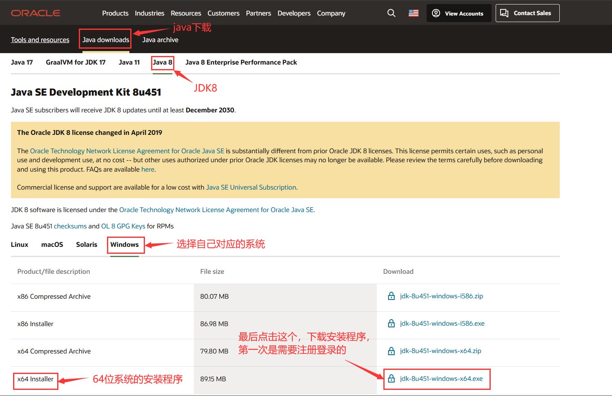Screen dimensions: 612x396
Task: Click the Oracle logo
Action: tap(35, 13)
